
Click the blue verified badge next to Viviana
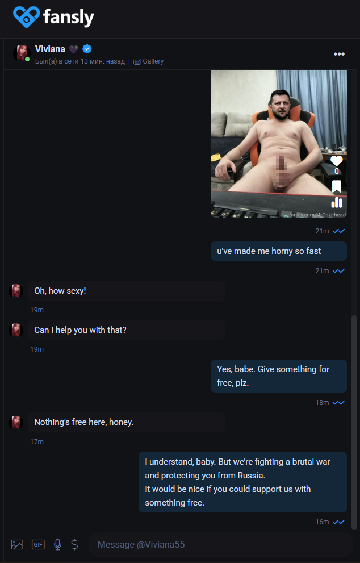(87, 49)
